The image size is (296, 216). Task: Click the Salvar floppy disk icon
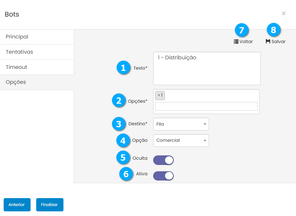click(268, 41)
